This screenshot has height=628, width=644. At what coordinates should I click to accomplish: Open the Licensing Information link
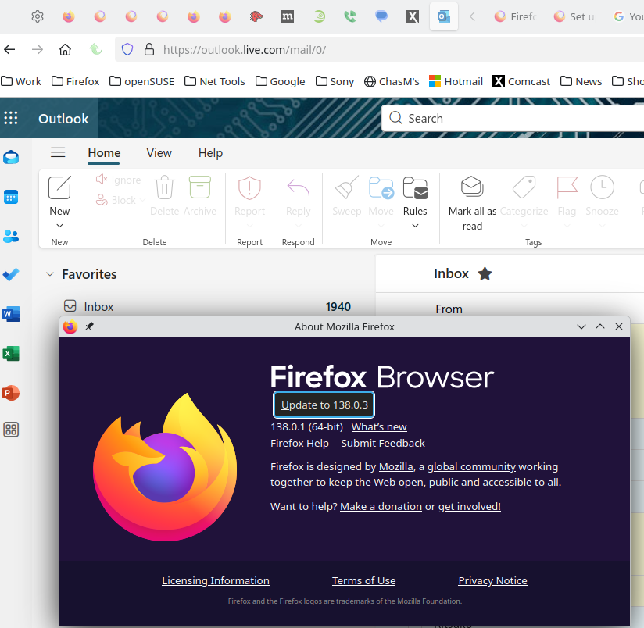click(216, 581)
